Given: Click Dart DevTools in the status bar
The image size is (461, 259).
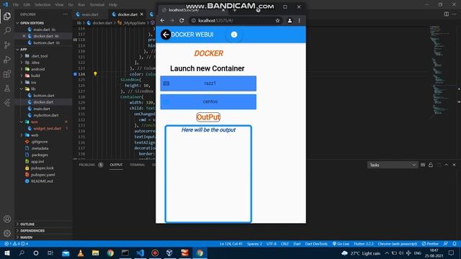Looking at the screenshot, I should [x=316, y=244].
